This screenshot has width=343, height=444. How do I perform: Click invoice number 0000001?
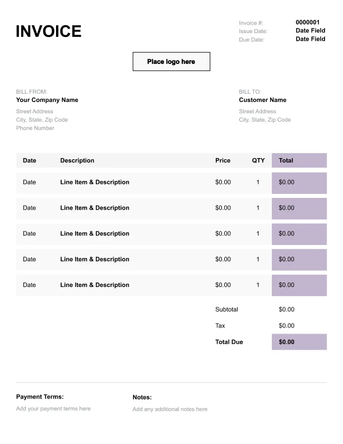tap(308, 22)
